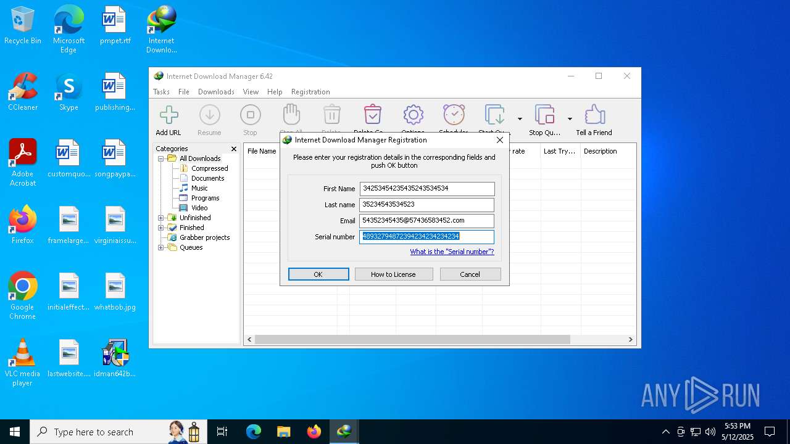Click the First Name input field
790x444 pixels.
427,189
